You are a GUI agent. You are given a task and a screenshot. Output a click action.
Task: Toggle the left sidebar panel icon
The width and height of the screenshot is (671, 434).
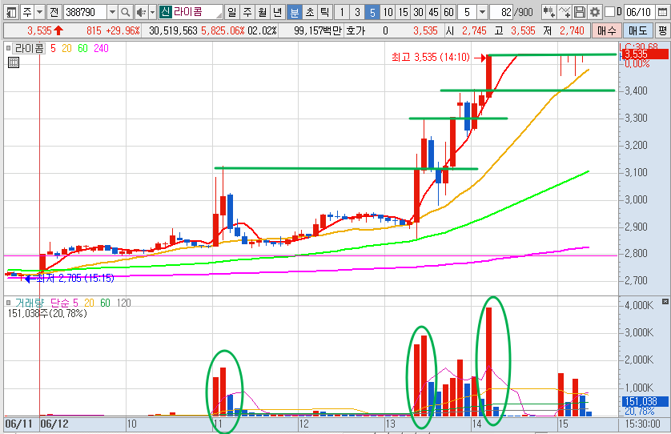(x=11, y=12)
